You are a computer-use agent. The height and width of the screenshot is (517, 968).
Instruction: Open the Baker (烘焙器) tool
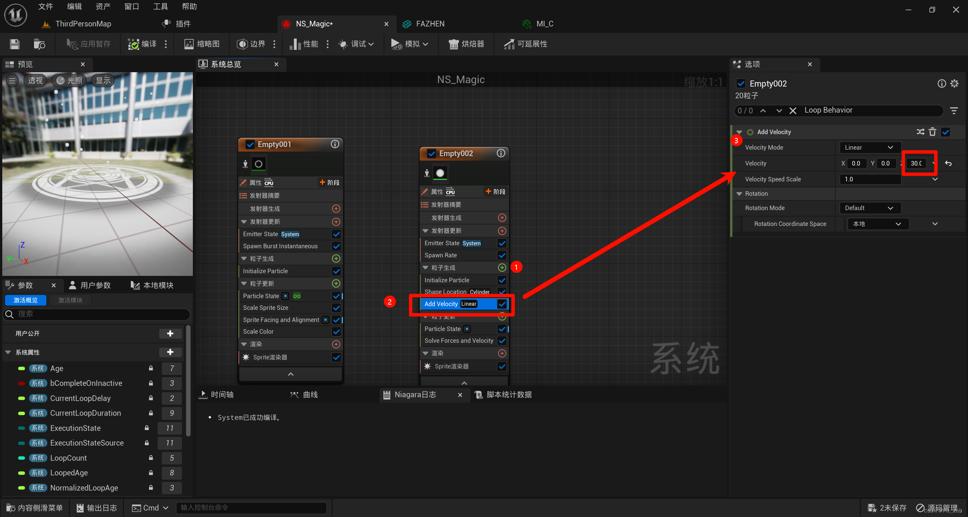click(x=466, y=44)
